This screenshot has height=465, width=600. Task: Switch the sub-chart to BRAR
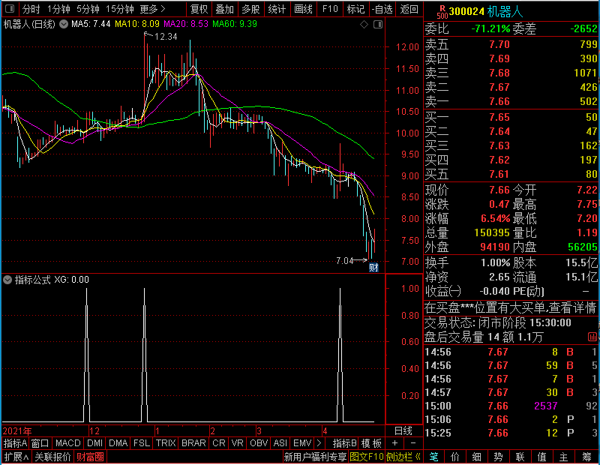tap(193, 443)
